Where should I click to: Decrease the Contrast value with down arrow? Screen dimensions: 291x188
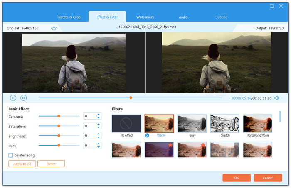pyautogui.click(x=99, y=117)
